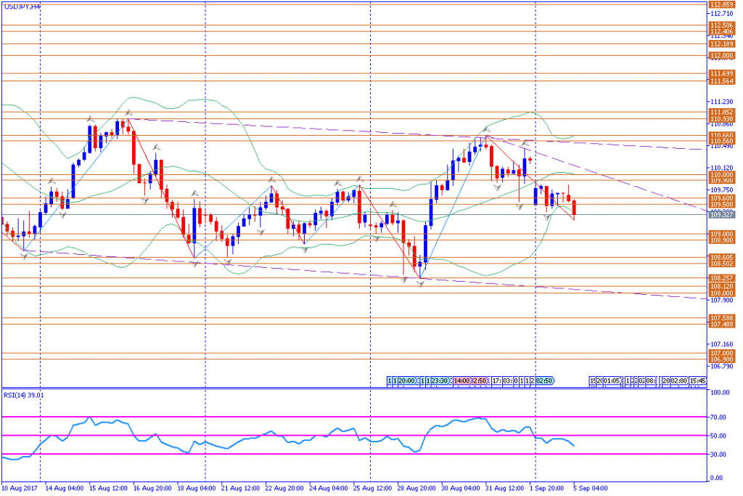
Task: Click the teal 02:50 event arrow marker
Action: pyautogui.click(x=544, y=380)
